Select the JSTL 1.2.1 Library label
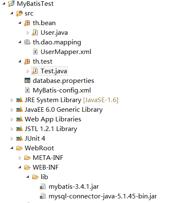 tap(51, 129)
